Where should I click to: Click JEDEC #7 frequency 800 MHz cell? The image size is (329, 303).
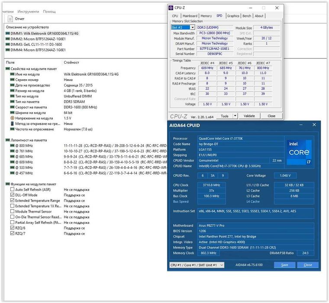[x=263, y=68]
